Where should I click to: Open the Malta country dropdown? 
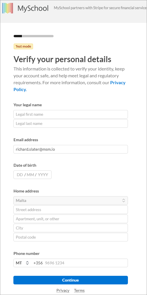pos(70,200)
